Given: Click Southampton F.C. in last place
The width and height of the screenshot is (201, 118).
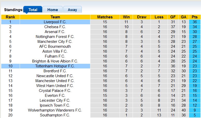Looking at the screenshot, I should (55, 115).
